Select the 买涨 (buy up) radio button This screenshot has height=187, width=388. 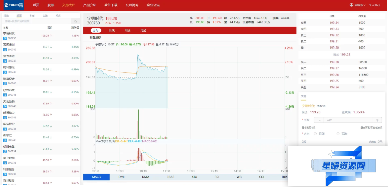315,134
